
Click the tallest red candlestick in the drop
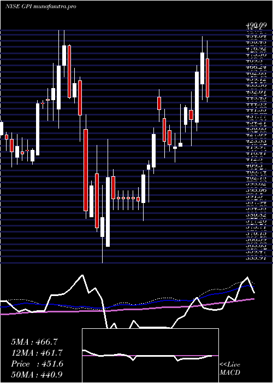[86, 170]
